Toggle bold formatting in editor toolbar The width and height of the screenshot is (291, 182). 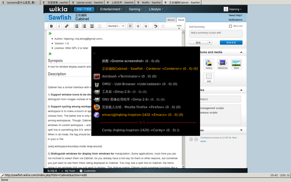click(x=51, y=26)
